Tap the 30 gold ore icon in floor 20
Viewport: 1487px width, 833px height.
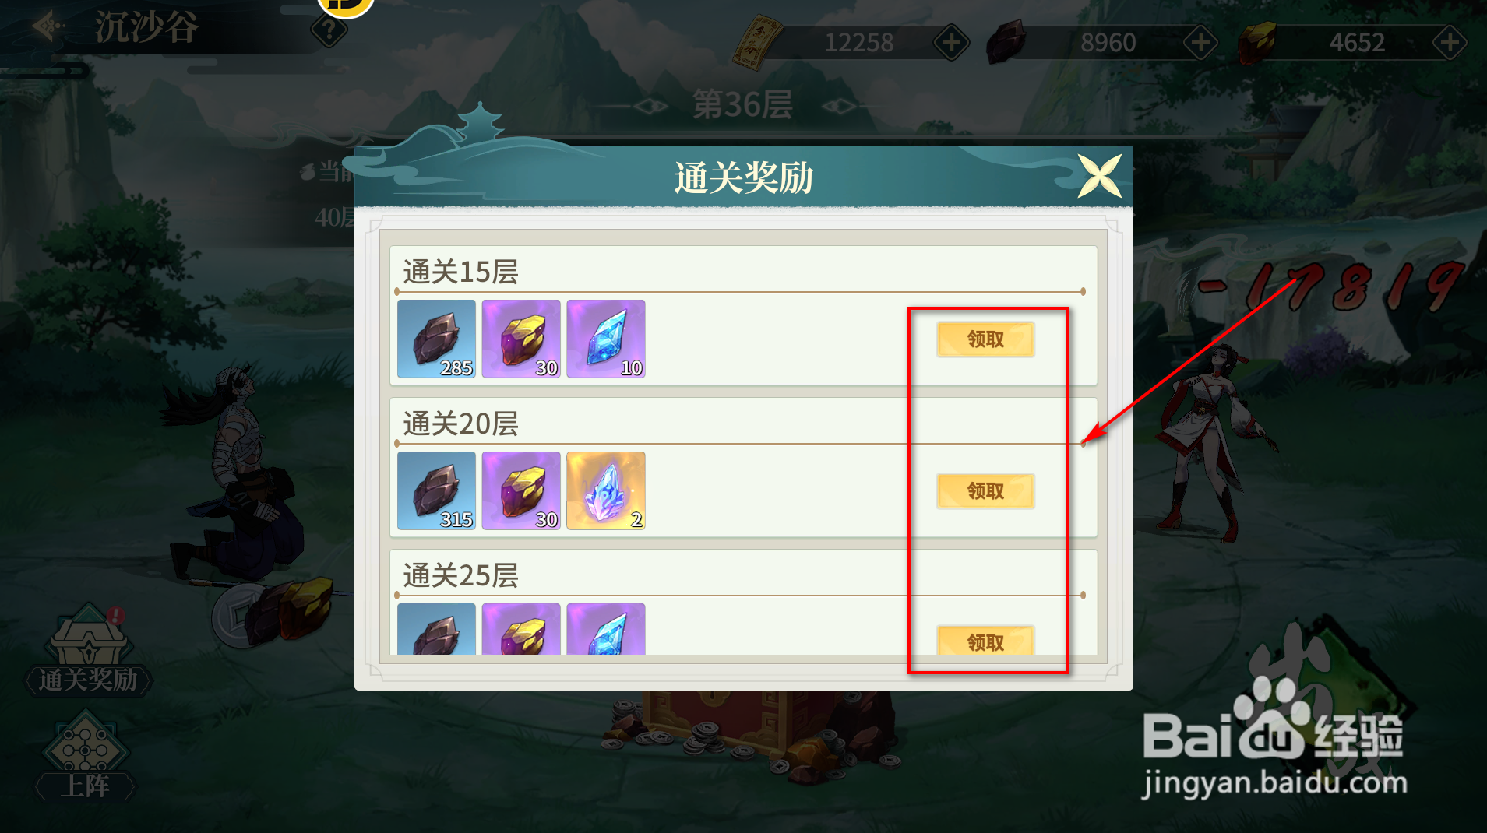(x=521, y=491)
